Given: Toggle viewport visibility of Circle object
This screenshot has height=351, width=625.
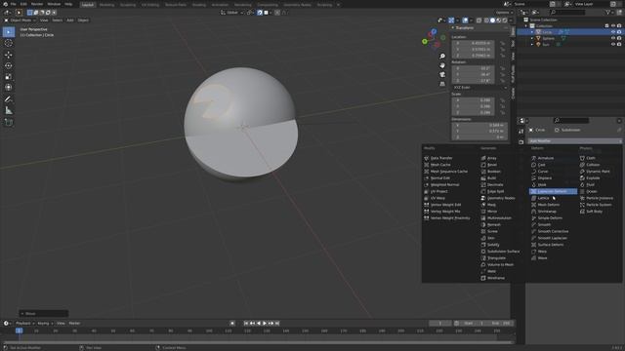Looking at the screenshot, I should [x=613, y=32].
